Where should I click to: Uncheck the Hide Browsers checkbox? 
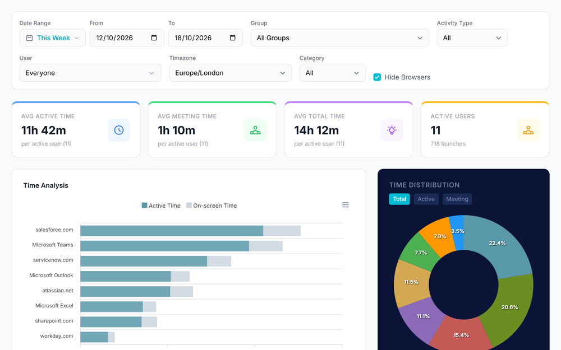click(377, 77)
